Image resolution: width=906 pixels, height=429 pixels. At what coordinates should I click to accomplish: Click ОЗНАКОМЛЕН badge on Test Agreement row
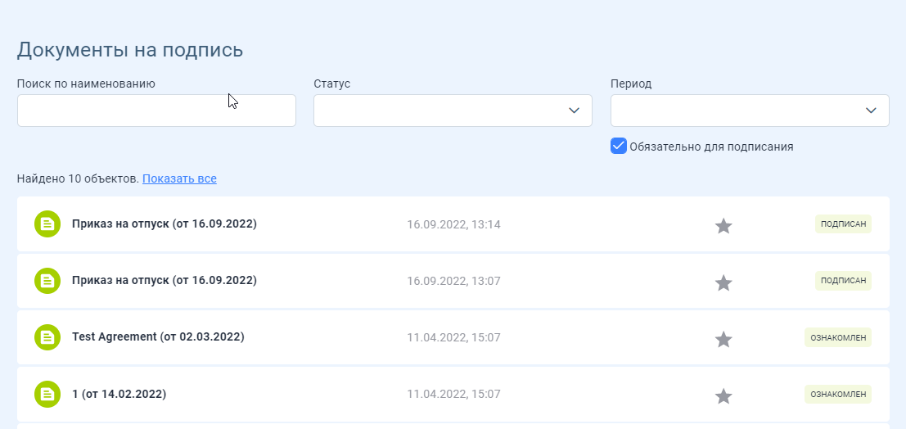(838, 337)
